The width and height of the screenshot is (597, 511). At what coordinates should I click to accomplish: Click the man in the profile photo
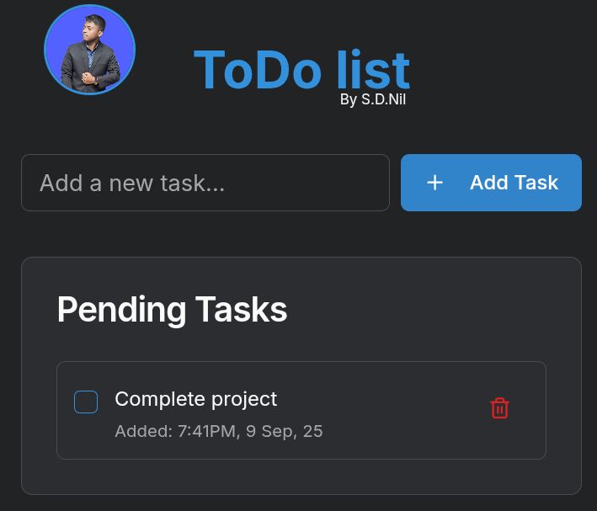point(91,56)
